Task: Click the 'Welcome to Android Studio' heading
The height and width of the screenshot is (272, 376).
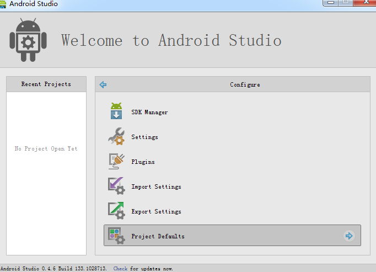Action: tap(171, 40)
